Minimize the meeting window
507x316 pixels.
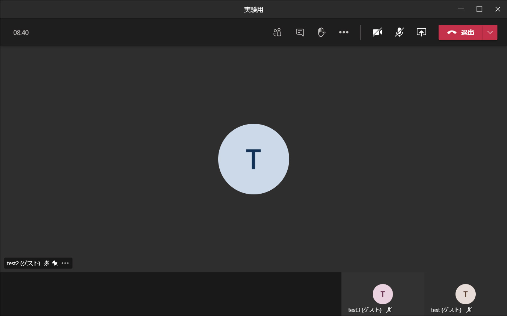pyautogui.click(x=461, y=9)
